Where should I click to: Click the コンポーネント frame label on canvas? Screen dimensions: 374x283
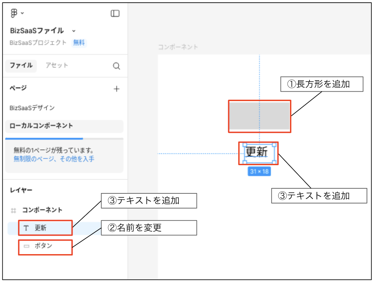click(x=178, y=47)
